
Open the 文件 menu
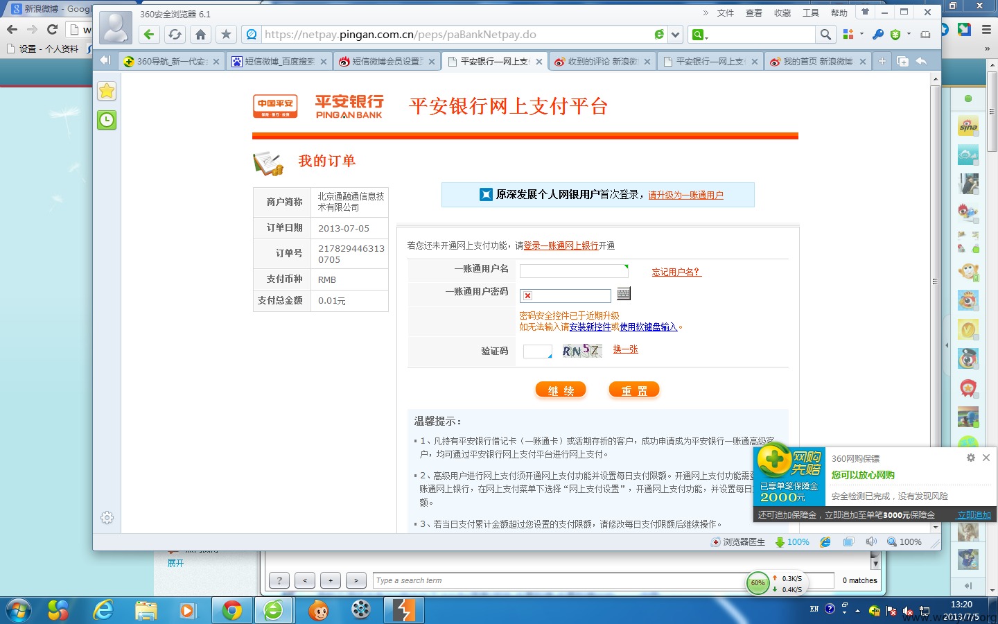coord(726,12)
